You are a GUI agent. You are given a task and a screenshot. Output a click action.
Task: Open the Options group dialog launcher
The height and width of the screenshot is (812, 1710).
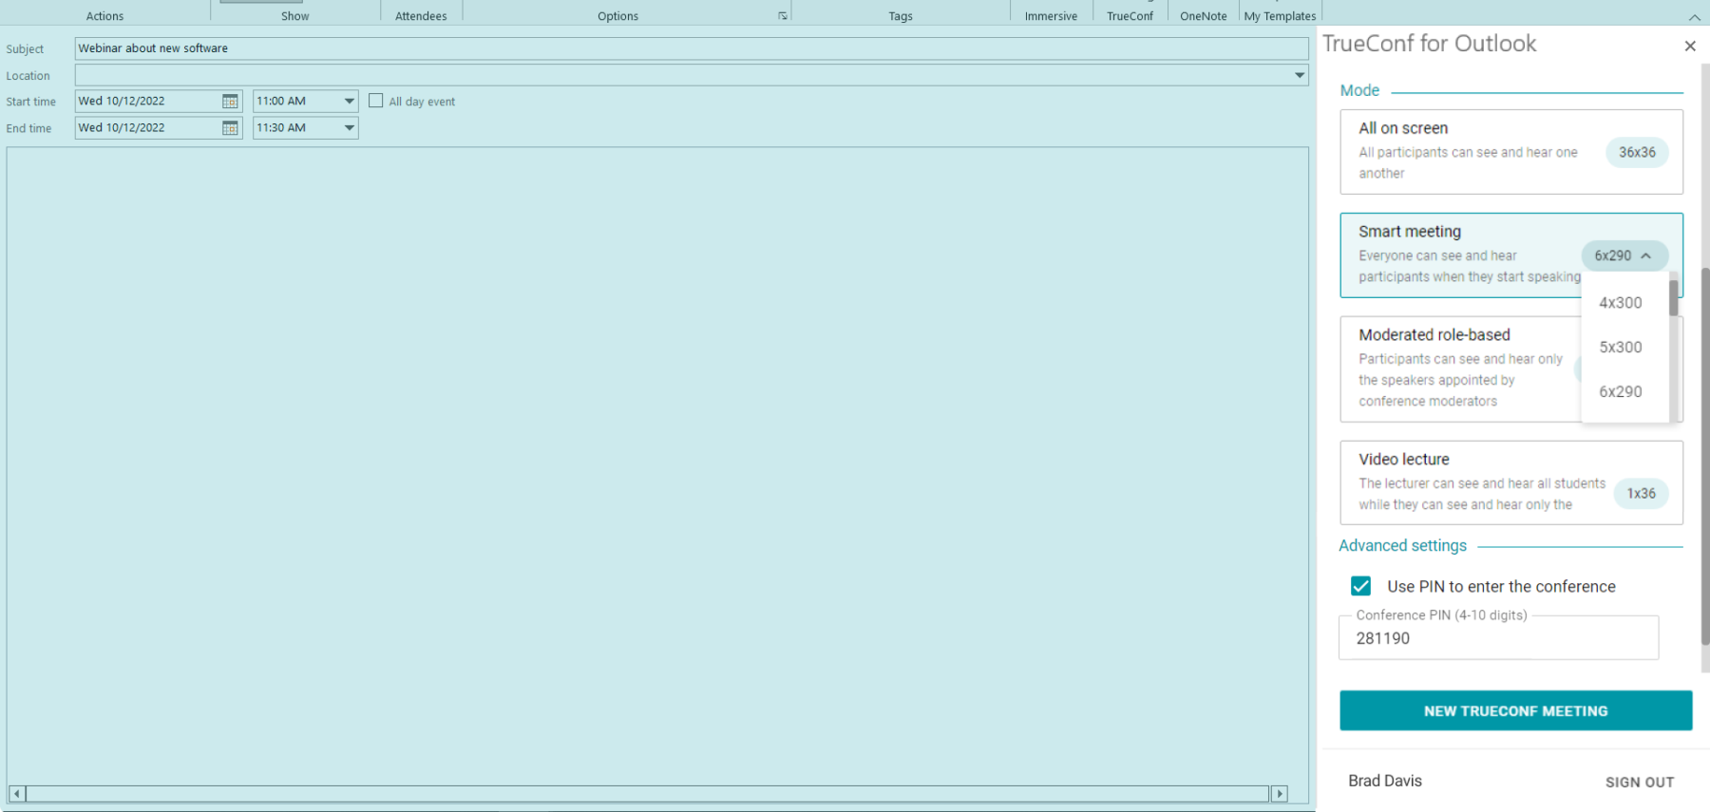pos(783,16)
